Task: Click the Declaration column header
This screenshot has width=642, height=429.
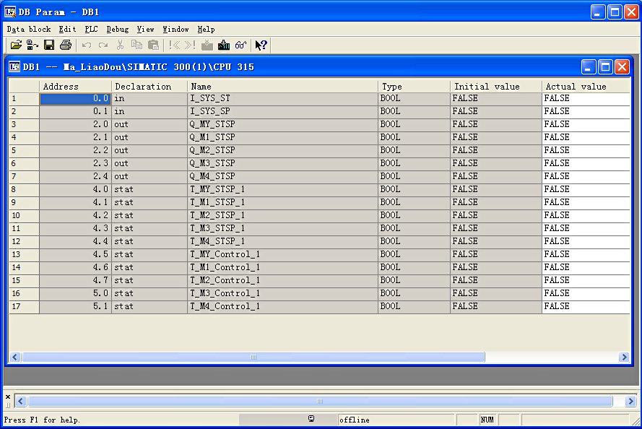Action: (x=149, y=87)
